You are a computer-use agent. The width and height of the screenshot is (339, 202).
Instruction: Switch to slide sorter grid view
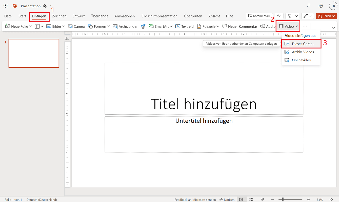tap(251, 200)
